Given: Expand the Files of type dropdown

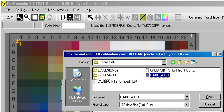Looking at the screenshot, I should [x=187, y=105].
